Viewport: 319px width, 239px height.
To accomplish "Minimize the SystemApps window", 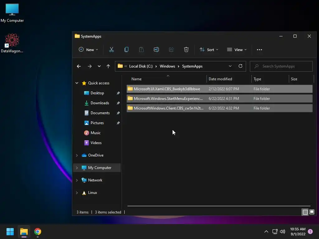I will 281,36.
